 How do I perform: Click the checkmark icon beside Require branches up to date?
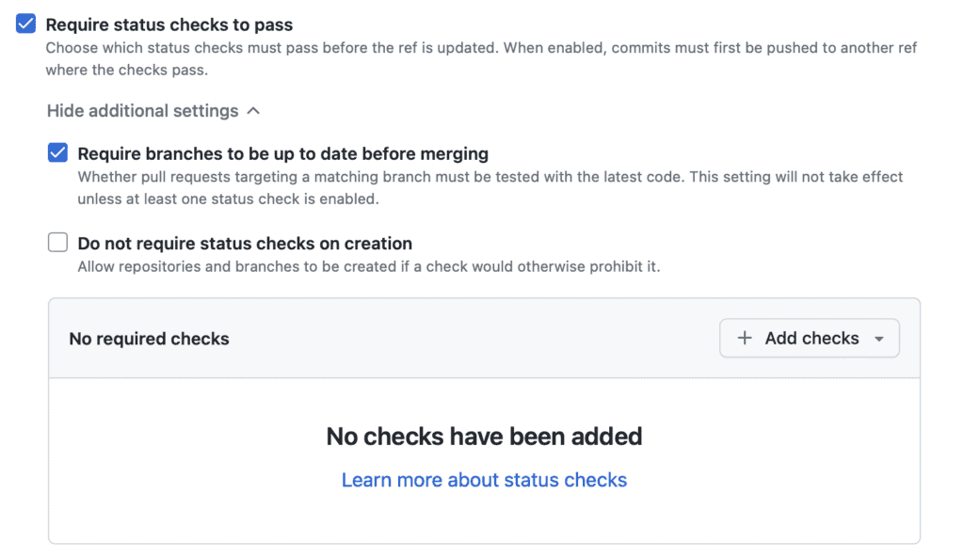[x=56, y=152]
